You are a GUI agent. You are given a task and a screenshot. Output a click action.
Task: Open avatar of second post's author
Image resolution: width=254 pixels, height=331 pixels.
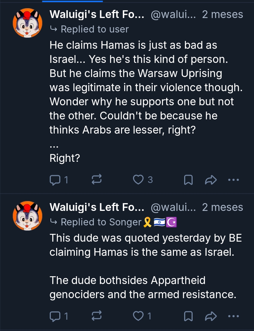click(28, 216)
